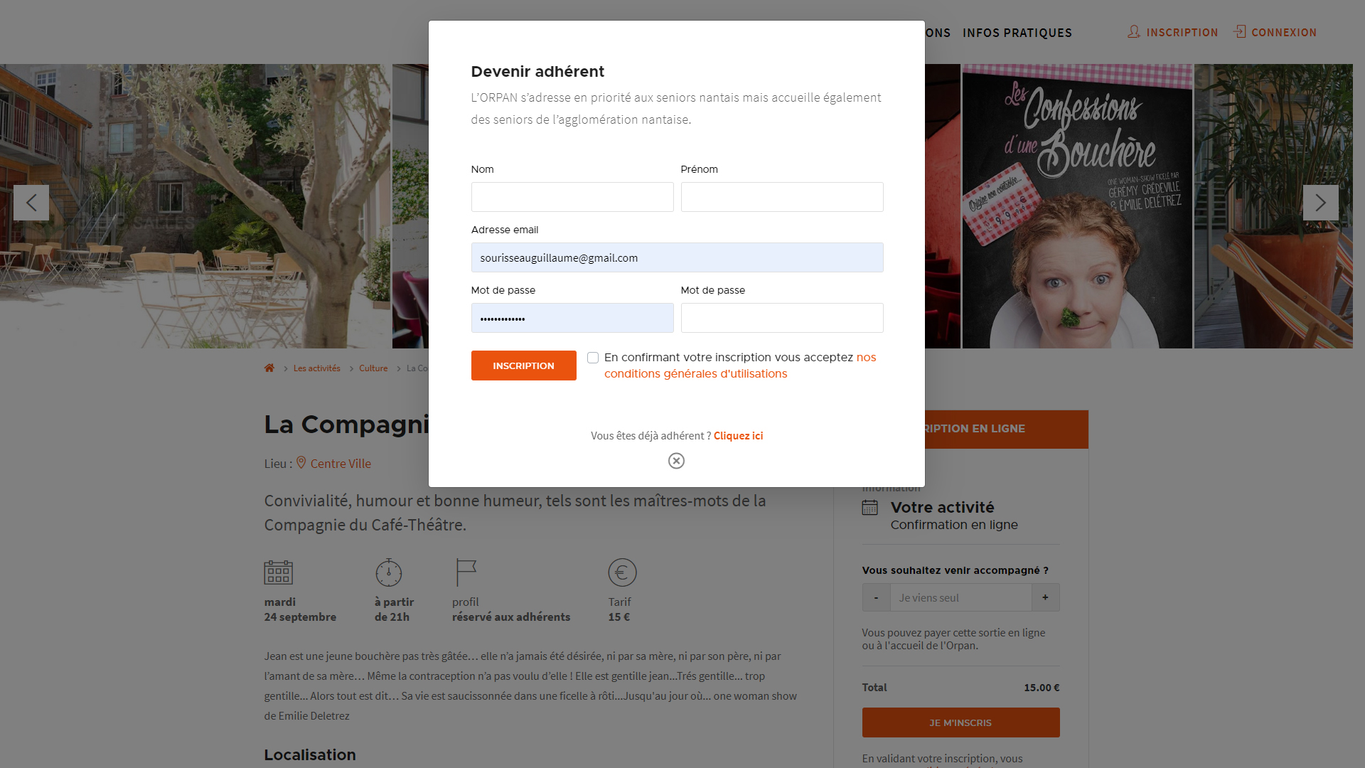
Task: Click the calendar icon above mardi 24 septembre
Action: (278, 572)
